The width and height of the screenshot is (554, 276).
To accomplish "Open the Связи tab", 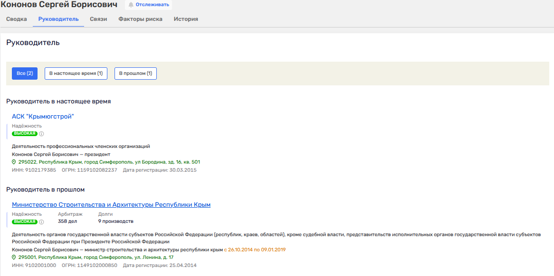I will click(98, 19).
